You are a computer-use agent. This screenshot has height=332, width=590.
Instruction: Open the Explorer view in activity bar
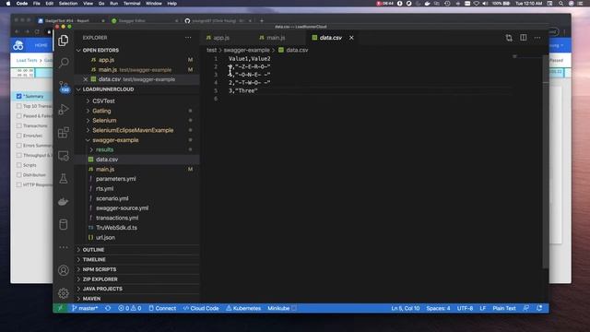click(x=64, y=41)
